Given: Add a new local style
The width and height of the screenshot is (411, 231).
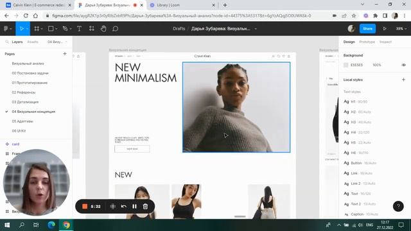Looking at the screenshot, I should 403,80.
